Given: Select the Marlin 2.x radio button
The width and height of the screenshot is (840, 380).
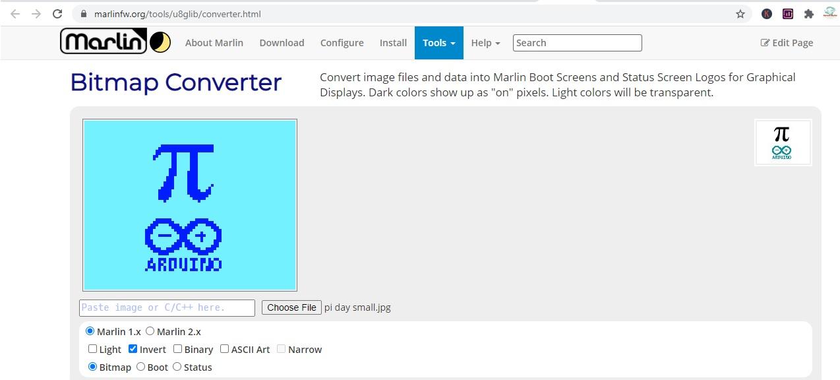Looking at the screenshot, I should point(150,331).
